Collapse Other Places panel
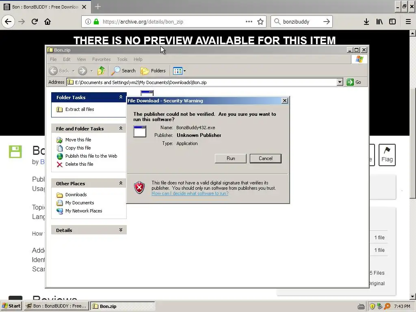416x312 pixels. click(121, 183)
